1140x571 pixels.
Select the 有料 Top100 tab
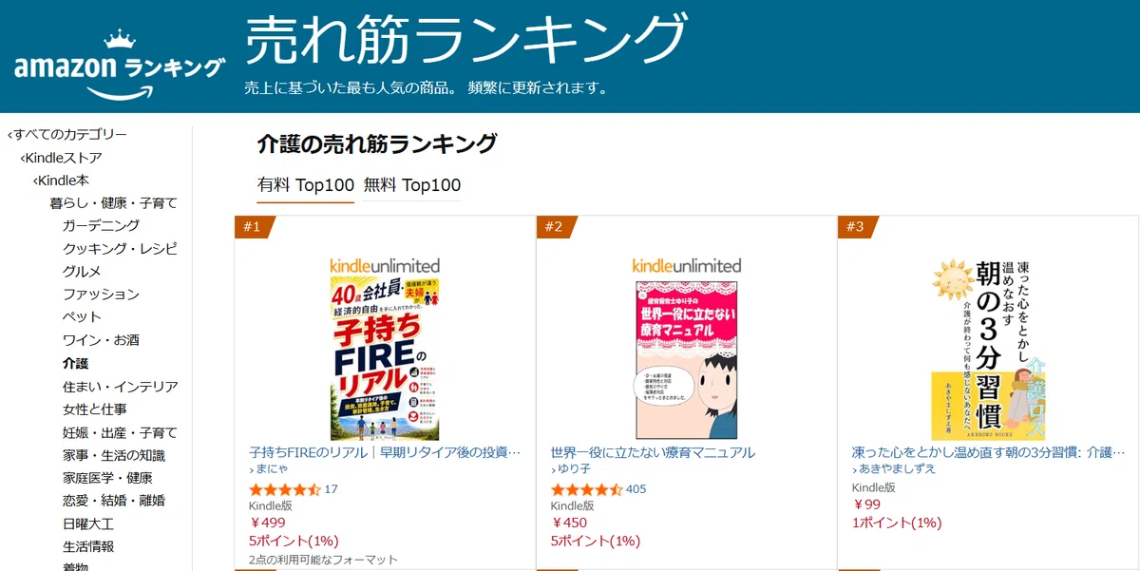click(x=306, y=185)
